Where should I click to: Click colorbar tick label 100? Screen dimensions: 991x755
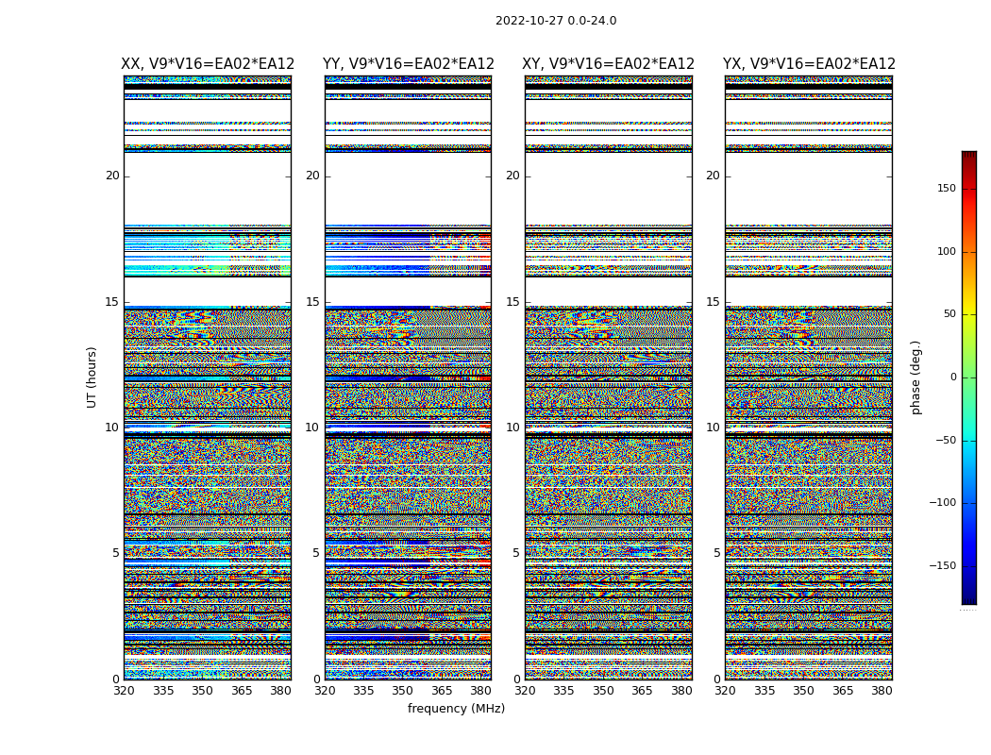click(x=947, y=251)
